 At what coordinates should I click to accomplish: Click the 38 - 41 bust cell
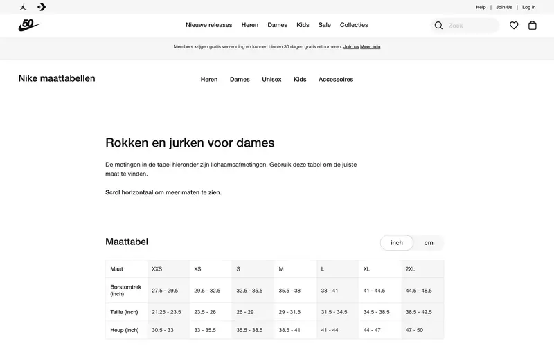[x=338, y=291]
